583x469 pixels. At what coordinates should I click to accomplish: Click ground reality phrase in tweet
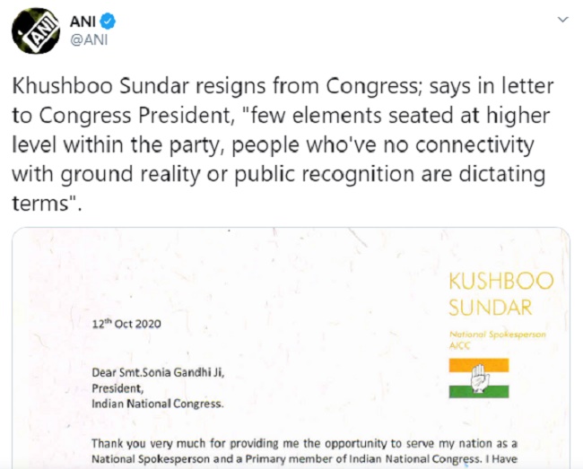click(x=131, y=174)
